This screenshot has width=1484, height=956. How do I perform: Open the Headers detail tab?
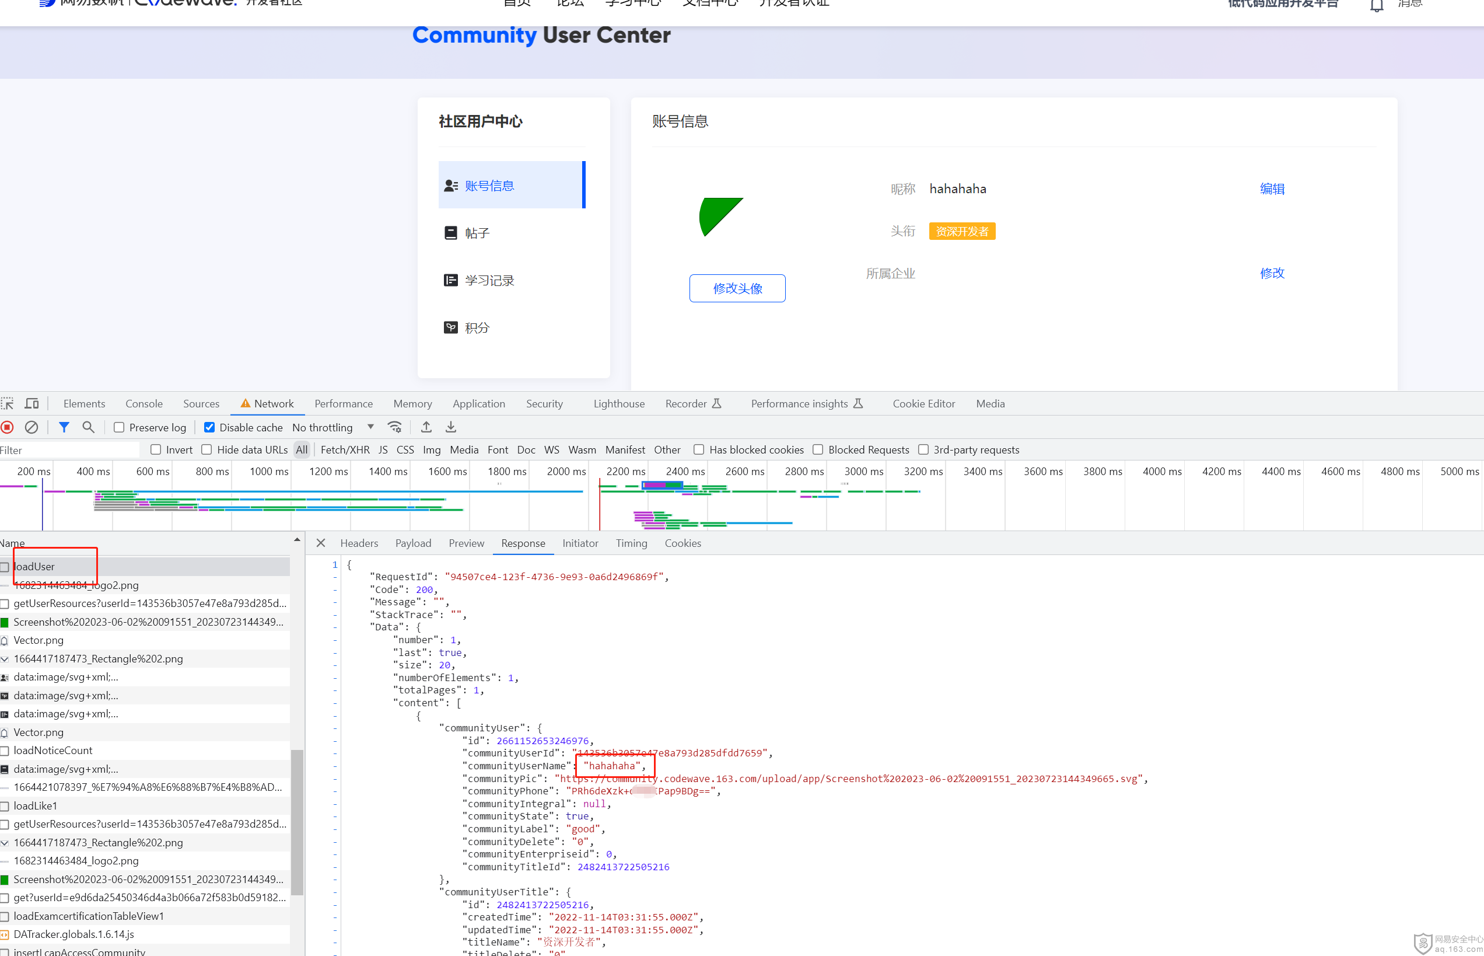coord(359,543)
